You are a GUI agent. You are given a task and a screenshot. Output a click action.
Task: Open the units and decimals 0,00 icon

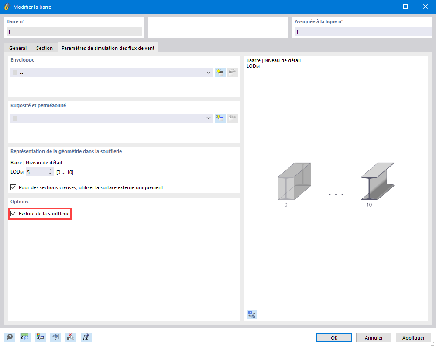point(25,337)
